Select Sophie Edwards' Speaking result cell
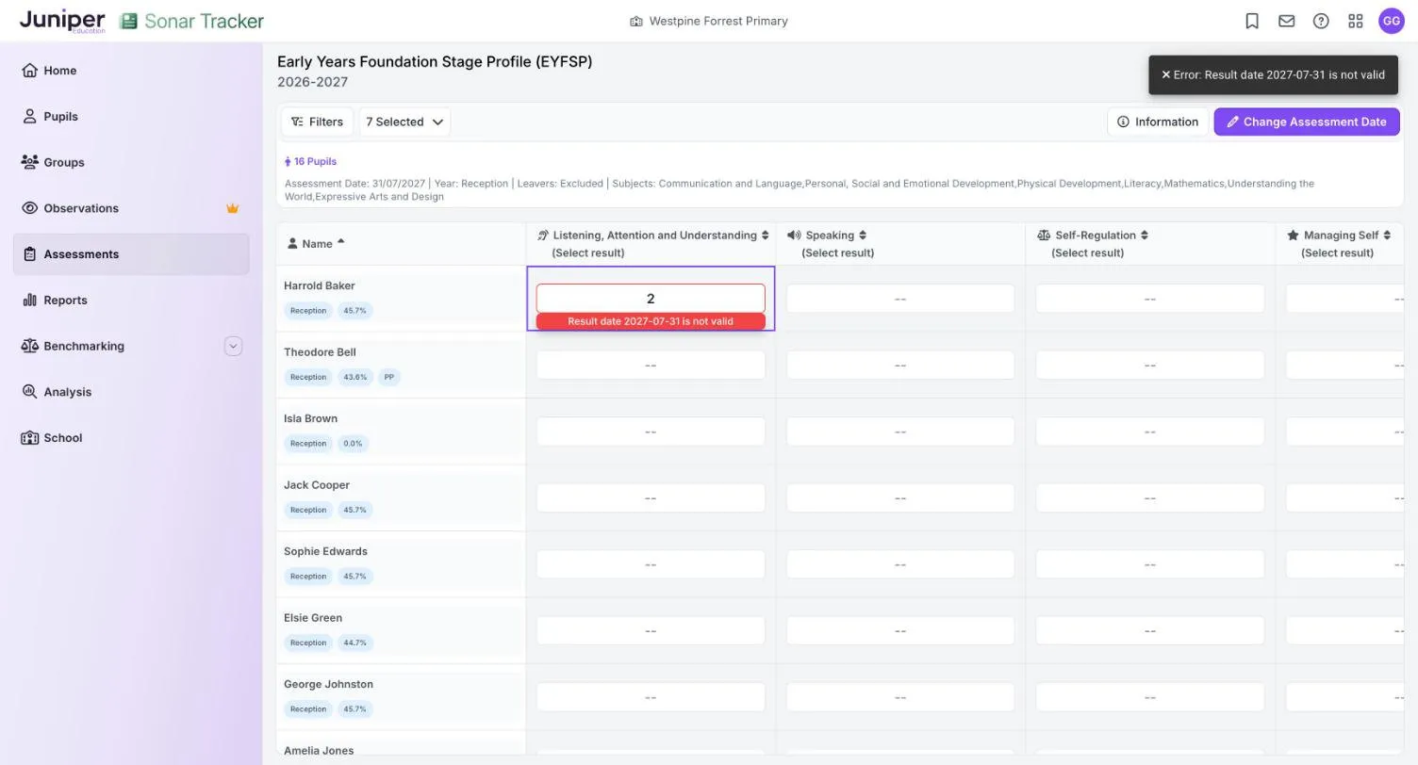This screenshot has width=1418, height=765. click(x=900, y=564)
